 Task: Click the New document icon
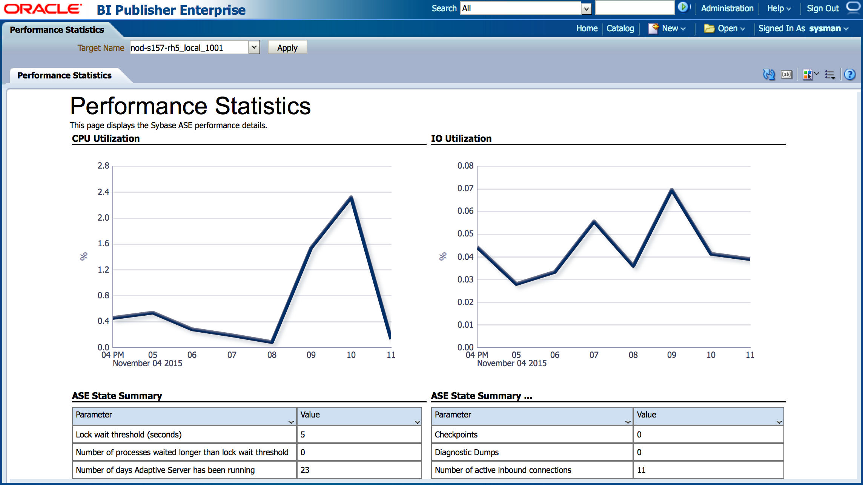point(653,29)
